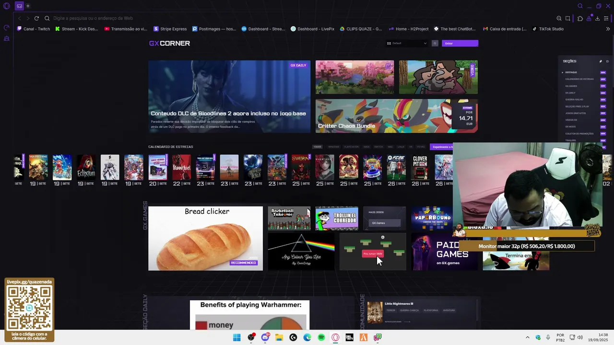Open Discord from the taskbar
Viewport: 614px width, 345px height.
pyautogui.click(x=265, y=337)
